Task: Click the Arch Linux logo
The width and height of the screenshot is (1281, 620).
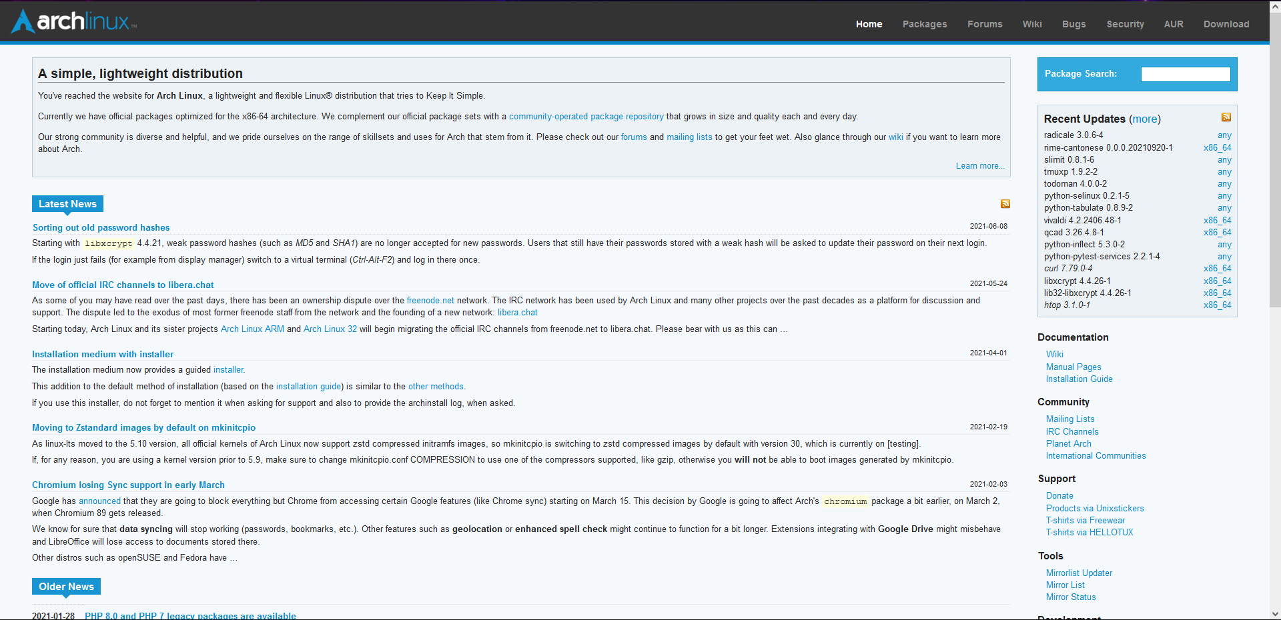Action: [72, 21]
